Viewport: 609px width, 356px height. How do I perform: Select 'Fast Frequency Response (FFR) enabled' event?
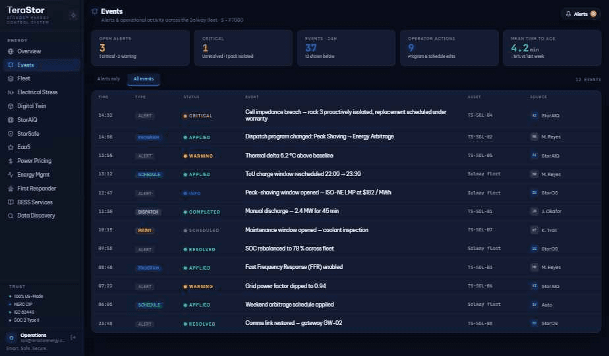coord(294,267)
